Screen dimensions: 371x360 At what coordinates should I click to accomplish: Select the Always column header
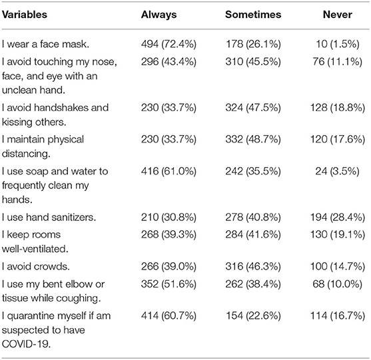coord(159,15)
